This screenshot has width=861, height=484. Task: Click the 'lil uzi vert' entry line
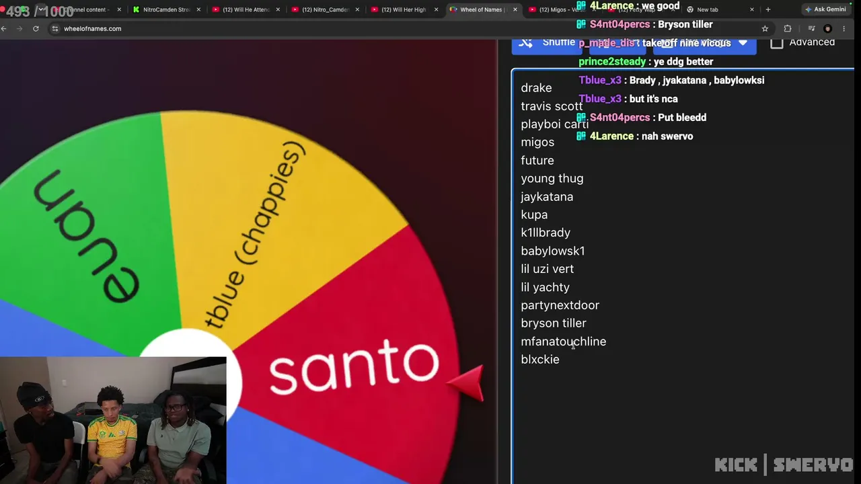coord(548,269)
